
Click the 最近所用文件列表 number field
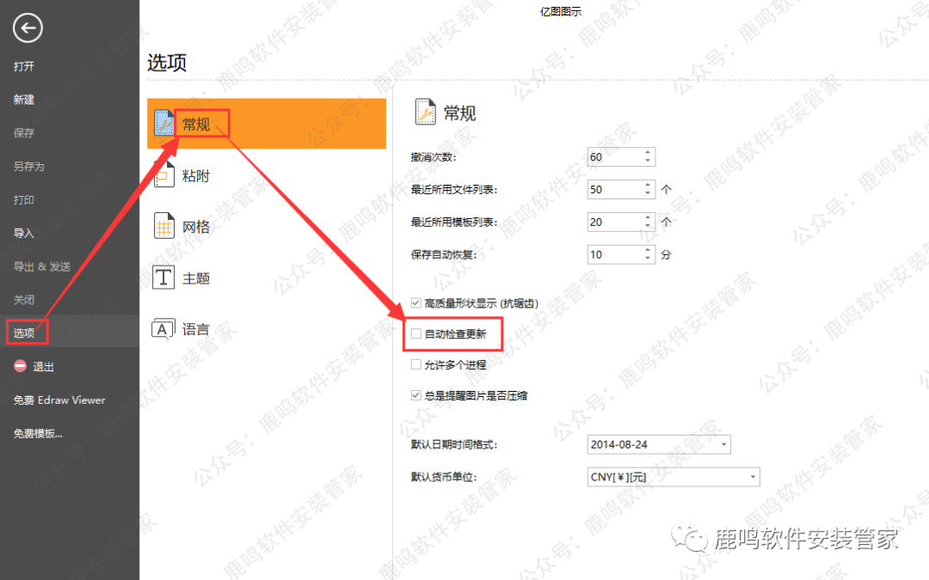[x=612, y=189]
